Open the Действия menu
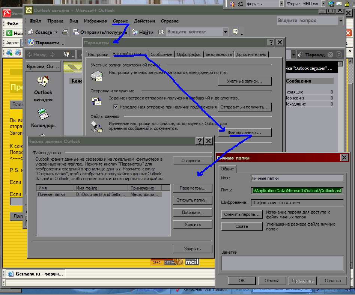 point(144,21)
